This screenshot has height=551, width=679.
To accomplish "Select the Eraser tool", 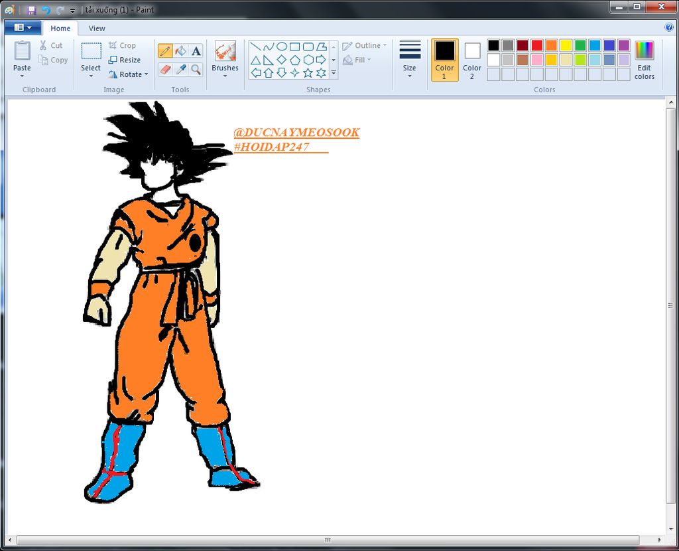I will point(165,69).
